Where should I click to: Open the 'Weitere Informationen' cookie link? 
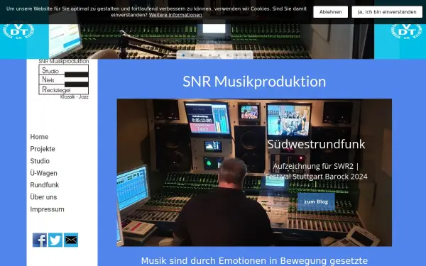175,15
